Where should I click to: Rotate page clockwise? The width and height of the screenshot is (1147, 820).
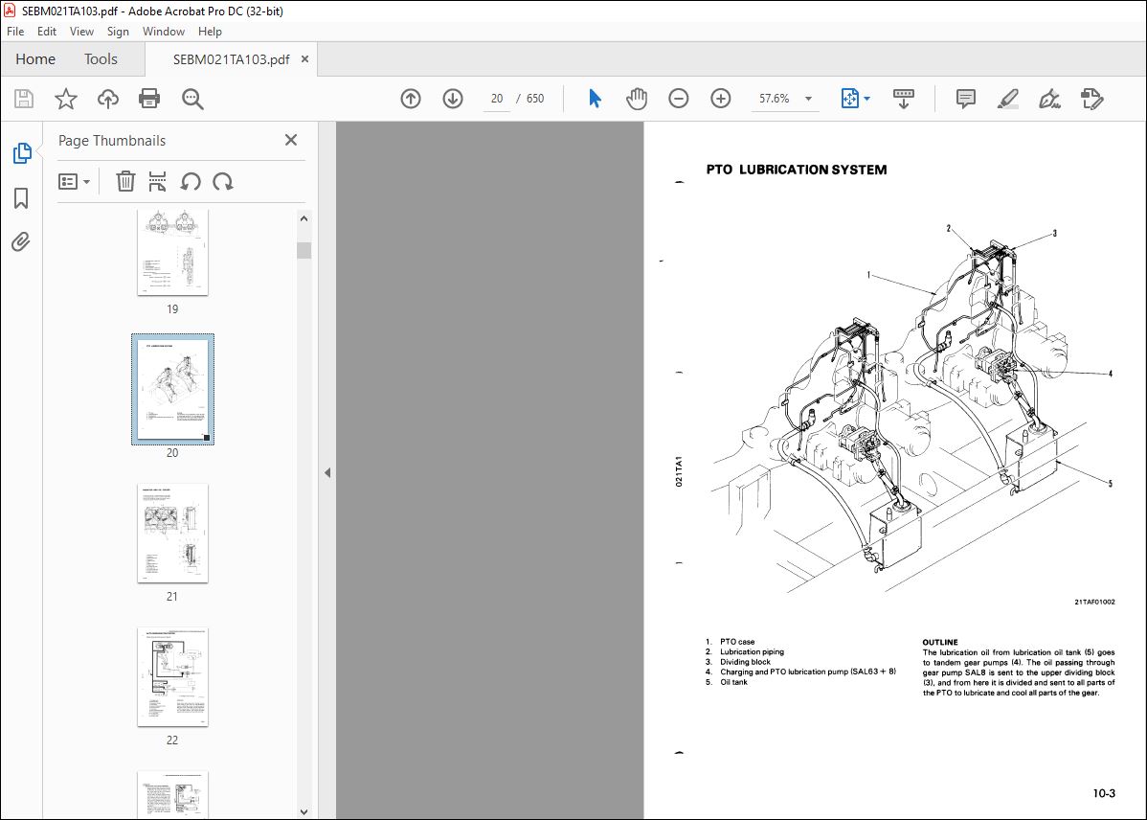[x=223, y=182]
